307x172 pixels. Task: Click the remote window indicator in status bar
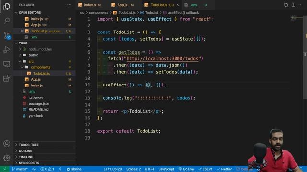pyautogui.click(x=5, y=169)
